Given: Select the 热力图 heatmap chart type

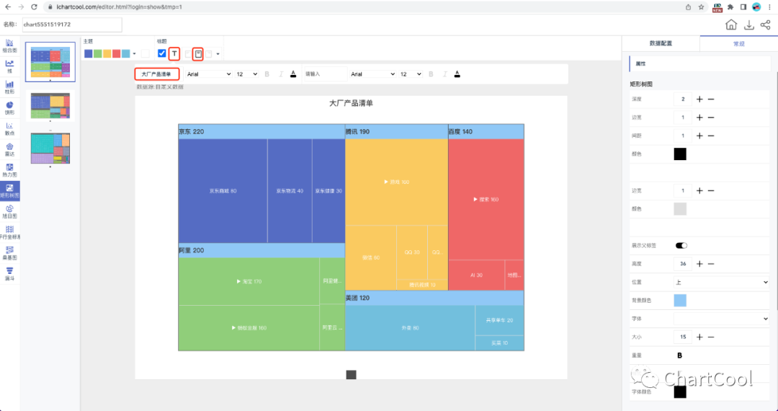Looking at the screenshot, I should [x=9, y=170].
